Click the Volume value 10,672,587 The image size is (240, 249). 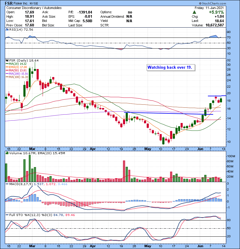coord(214,25)
